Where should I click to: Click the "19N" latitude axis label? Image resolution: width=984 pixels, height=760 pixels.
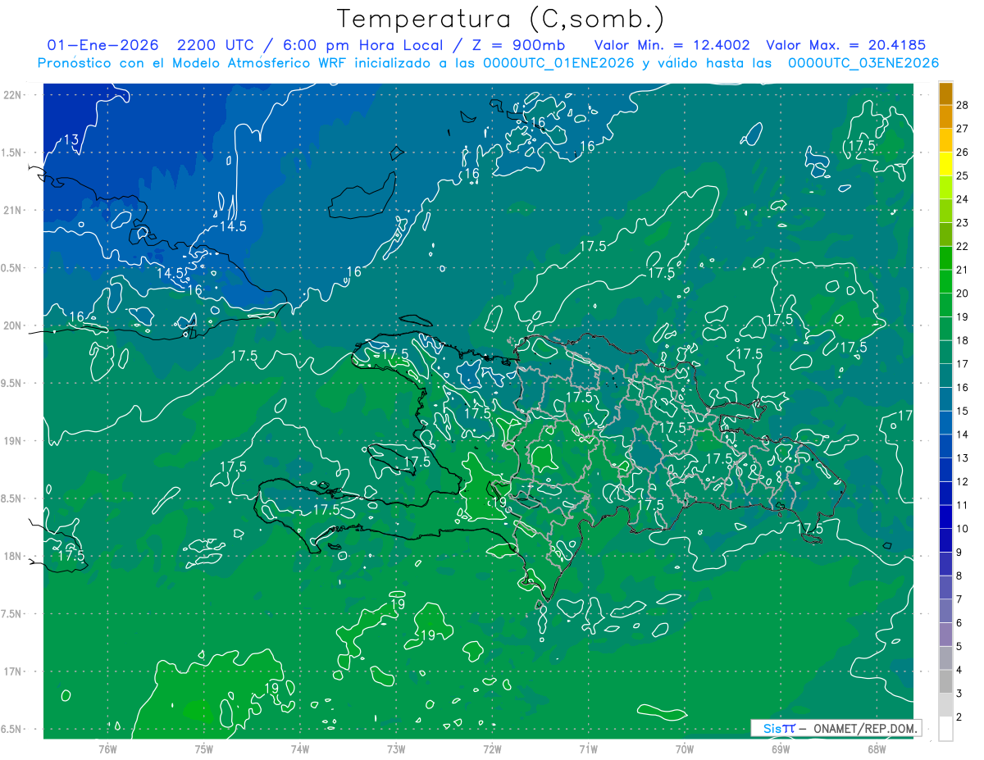coord(12,441)
